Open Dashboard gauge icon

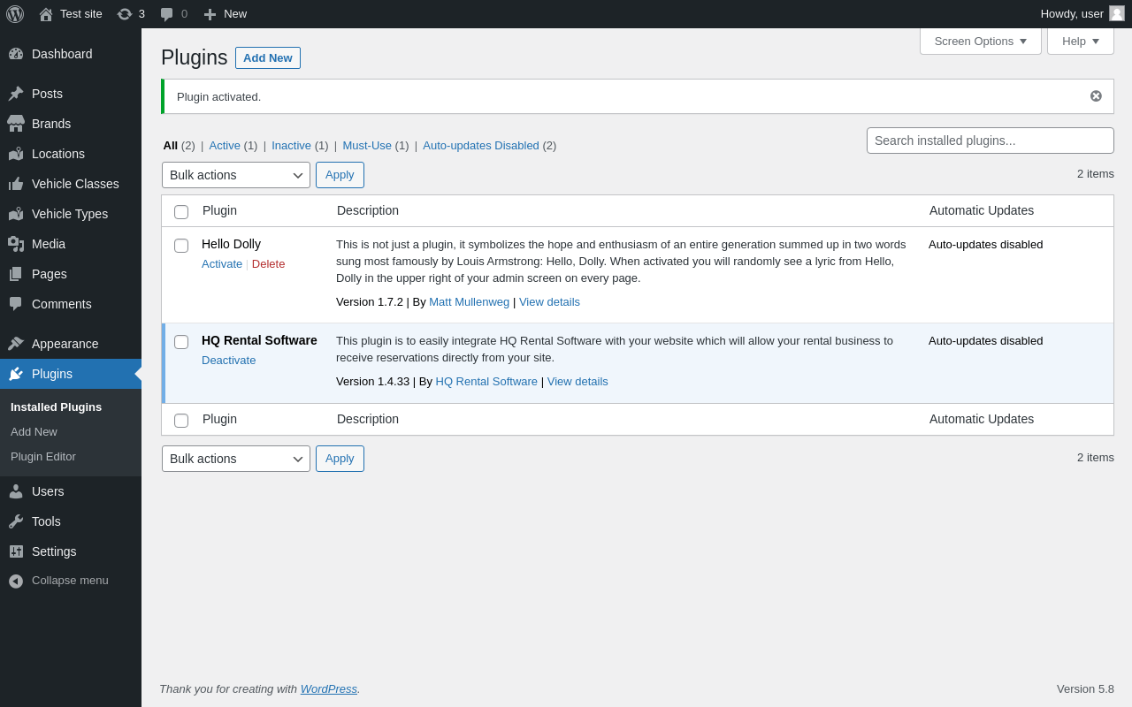coord(16,54)
